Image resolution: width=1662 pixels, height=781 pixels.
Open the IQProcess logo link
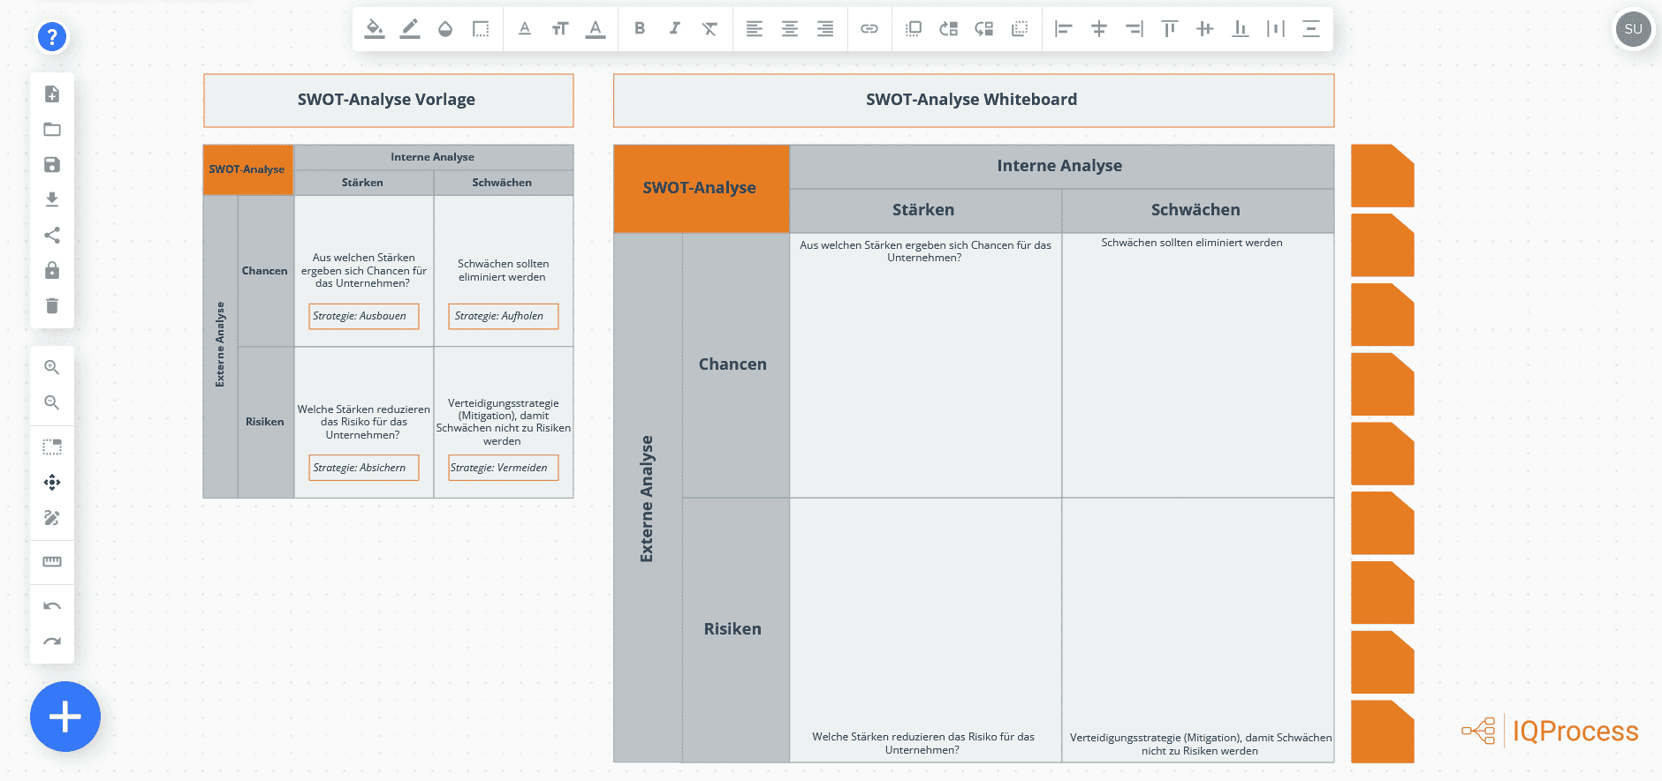coord(1550,731)
